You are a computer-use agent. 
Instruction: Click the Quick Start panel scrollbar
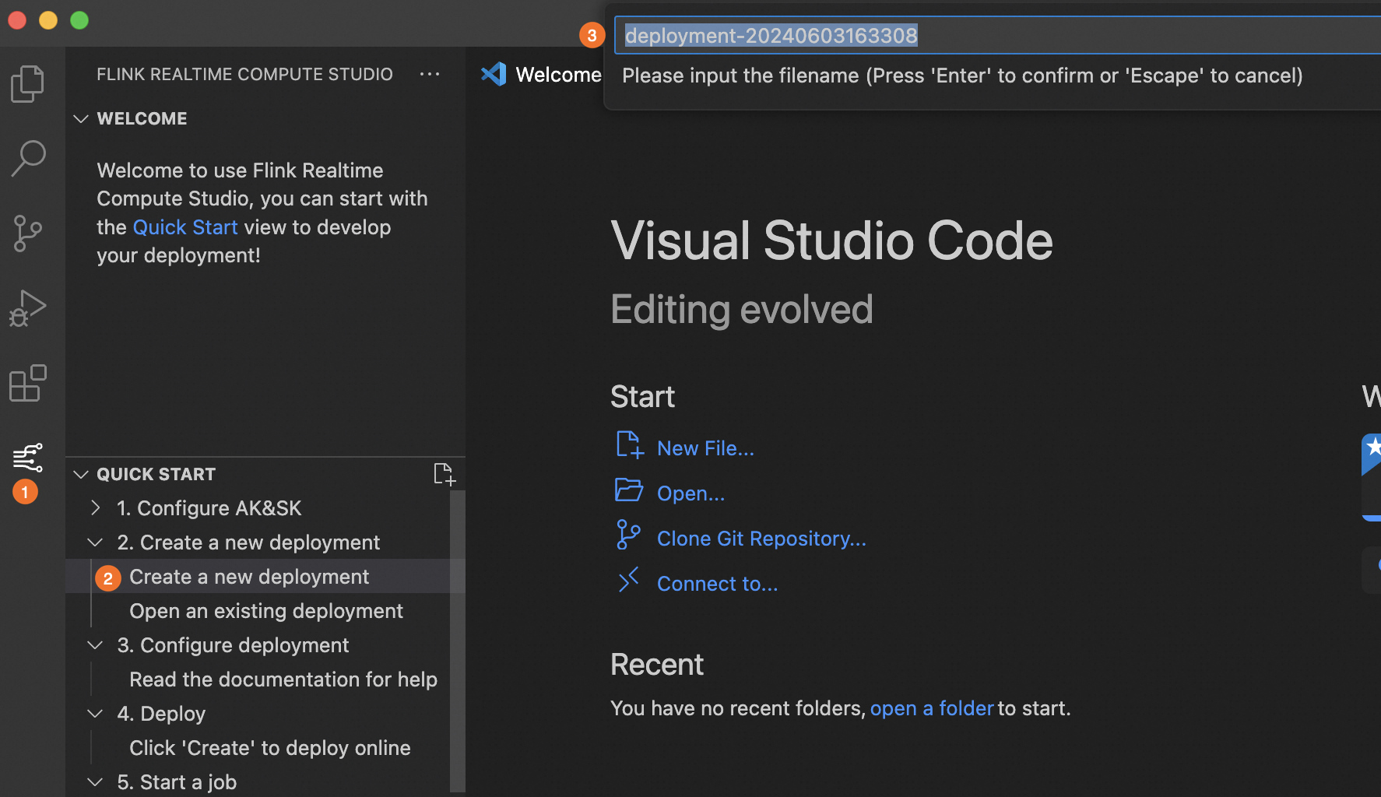coord(458,641)
